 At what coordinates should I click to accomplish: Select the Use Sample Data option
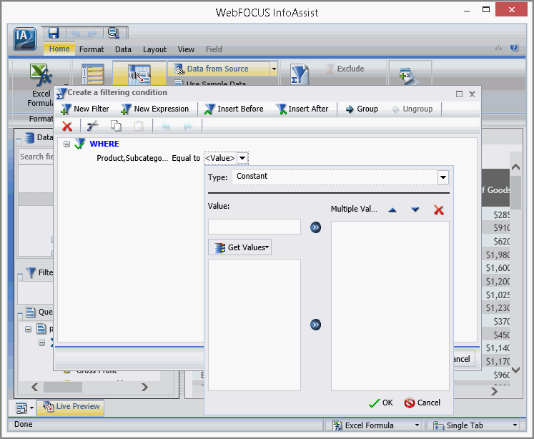pos(210,83)
